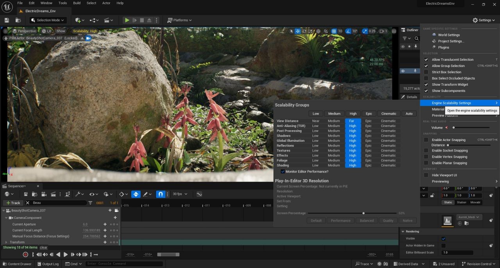Open the Build menu
The width and height of the screenshot is (500, 268).
coord(77,3)
